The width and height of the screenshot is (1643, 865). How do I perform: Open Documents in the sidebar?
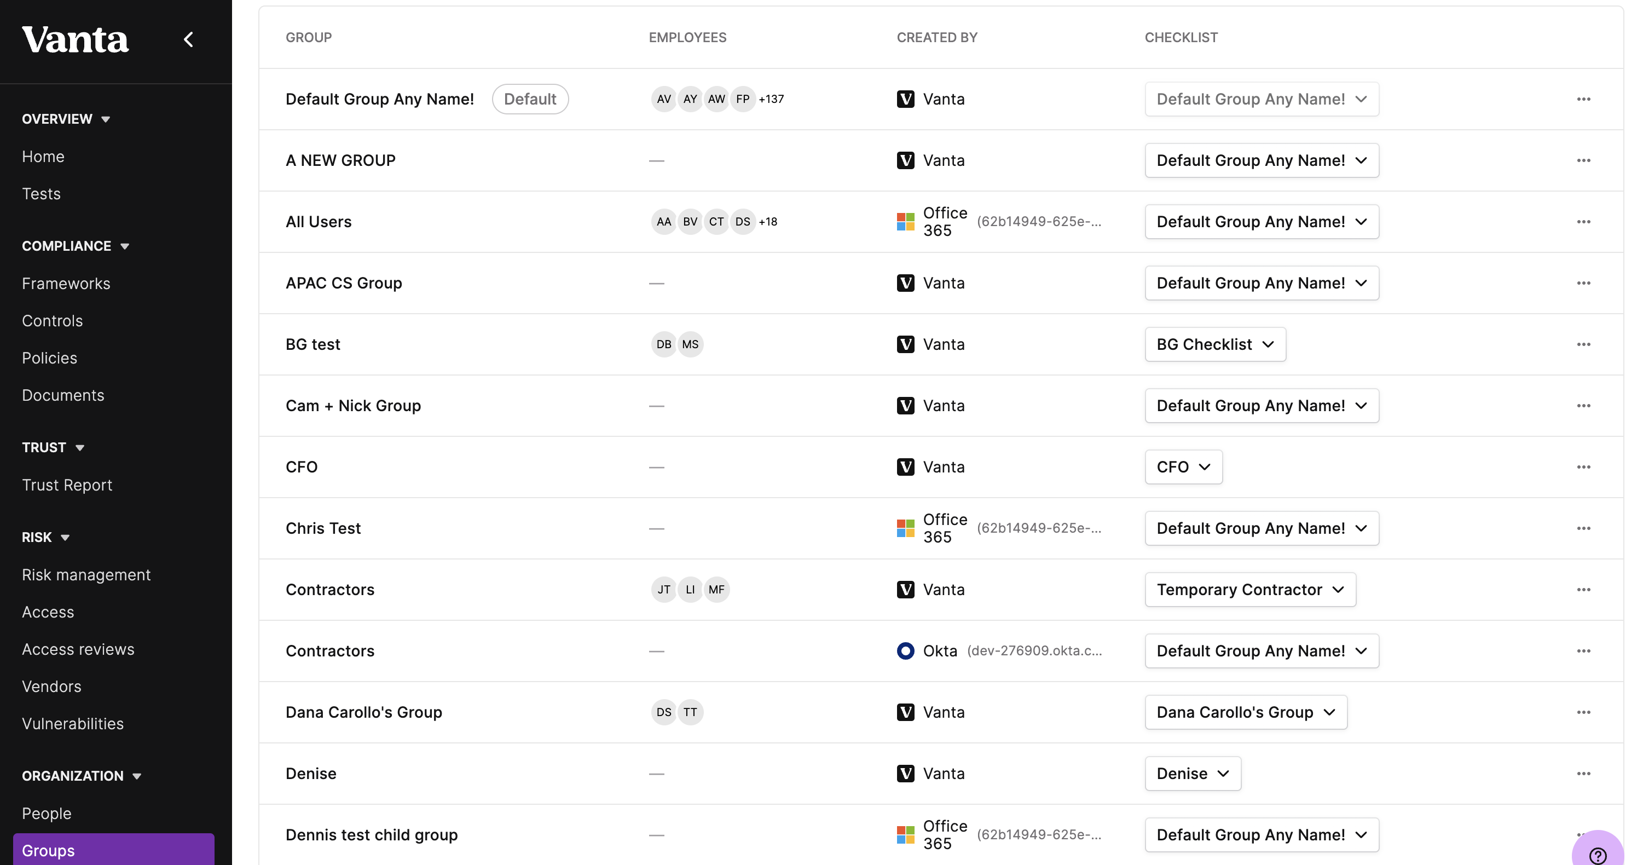coord(62,395)
